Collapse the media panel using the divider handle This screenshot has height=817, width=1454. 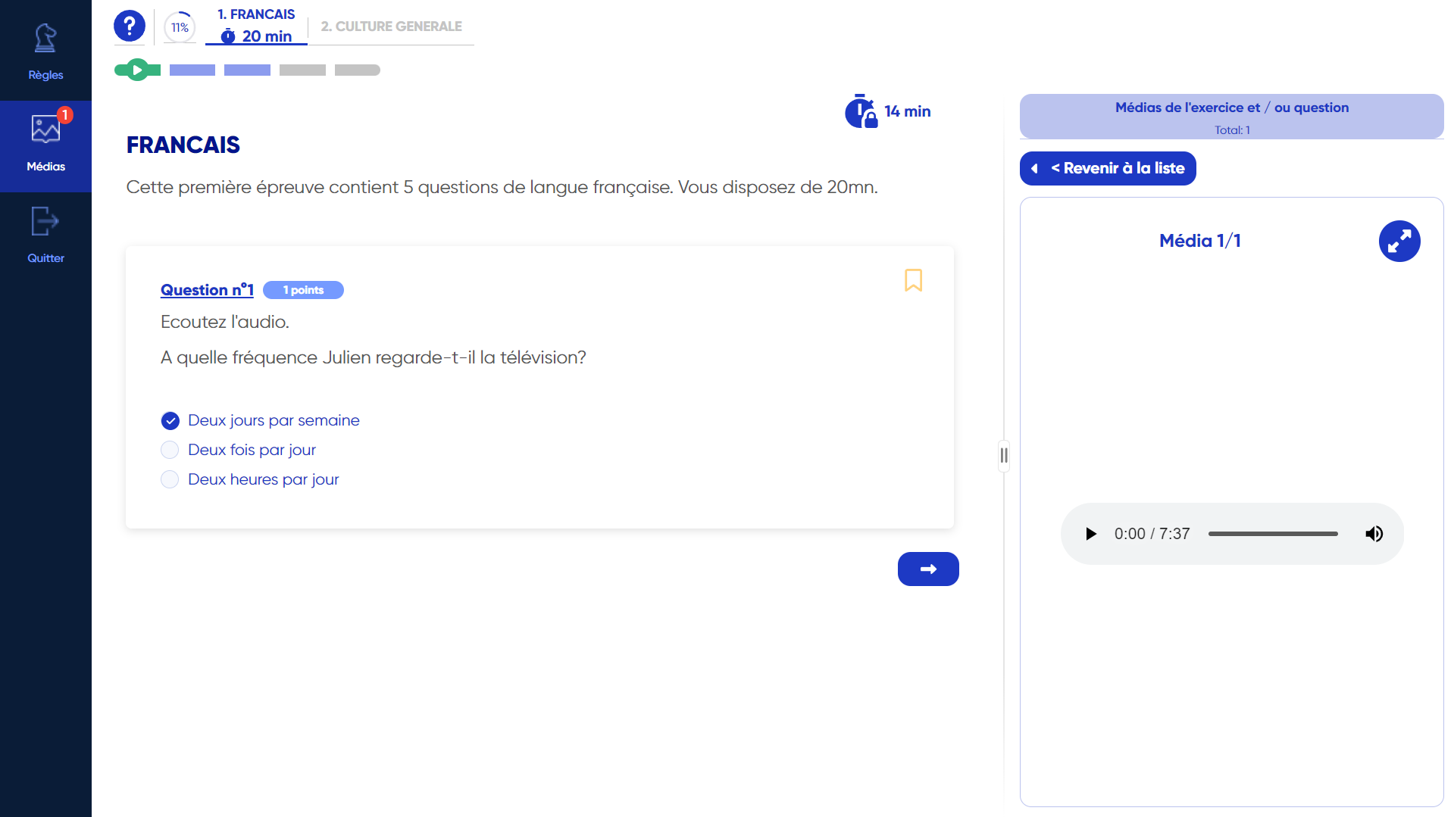coord(1003,455)
